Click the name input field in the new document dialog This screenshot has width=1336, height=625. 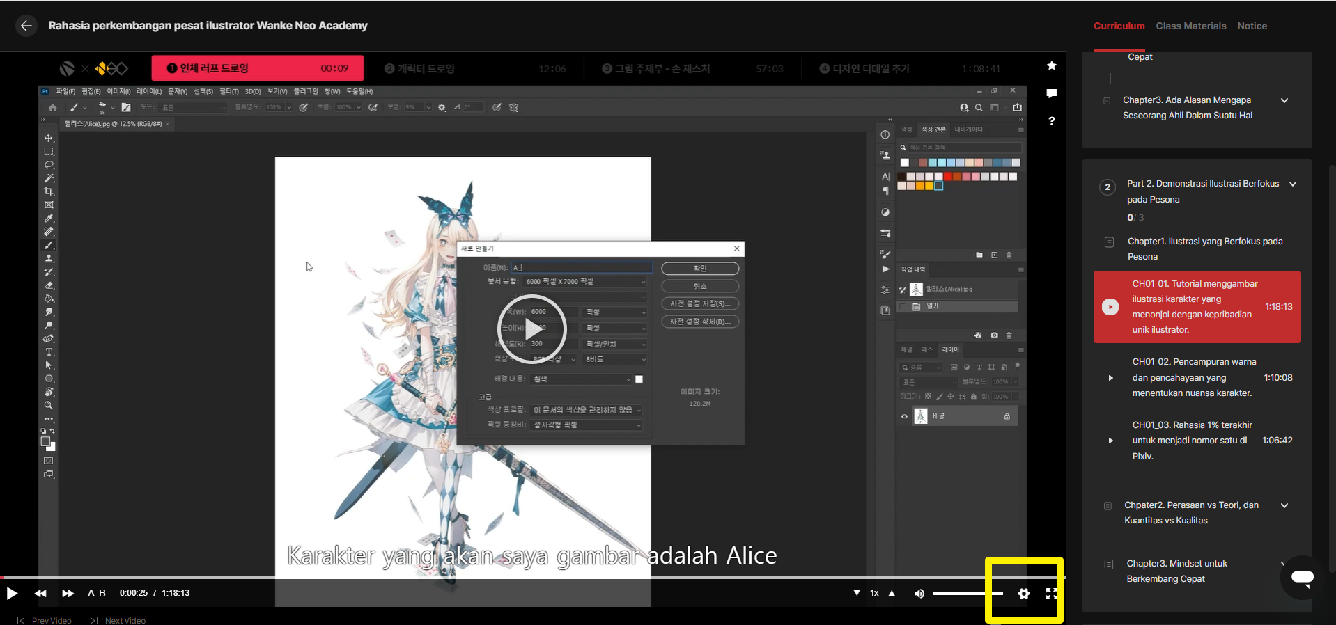point(582,267)
